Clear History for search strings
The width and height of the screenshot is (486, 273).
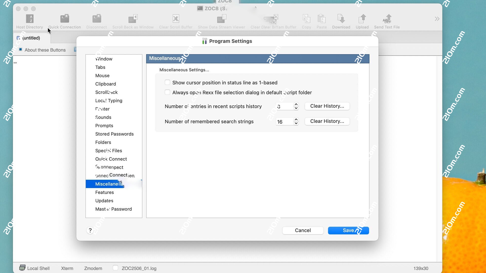click(327, 121)
